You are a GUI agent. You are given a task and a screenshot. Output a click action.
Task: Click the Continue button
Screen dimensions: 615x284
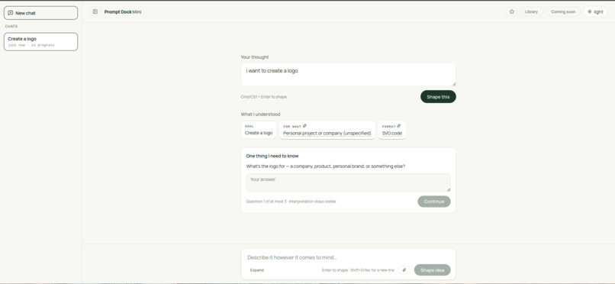(434, 202)
